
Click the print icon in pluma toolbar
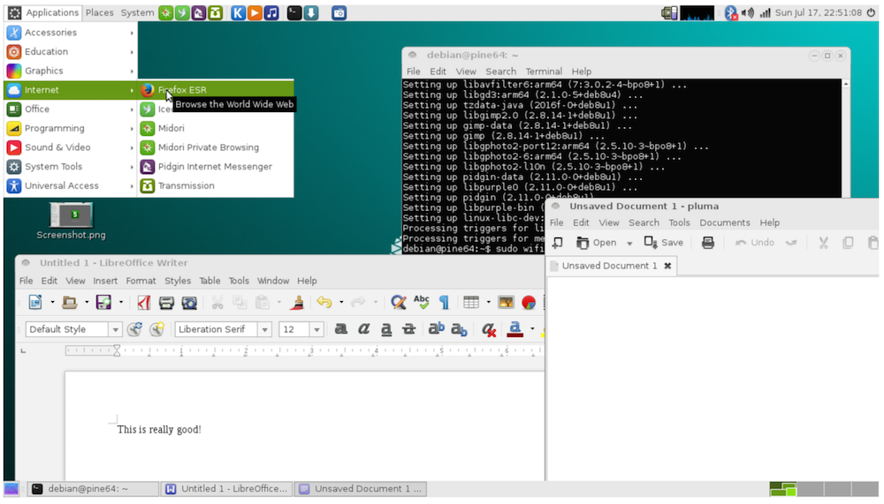[x=708, y=243]
